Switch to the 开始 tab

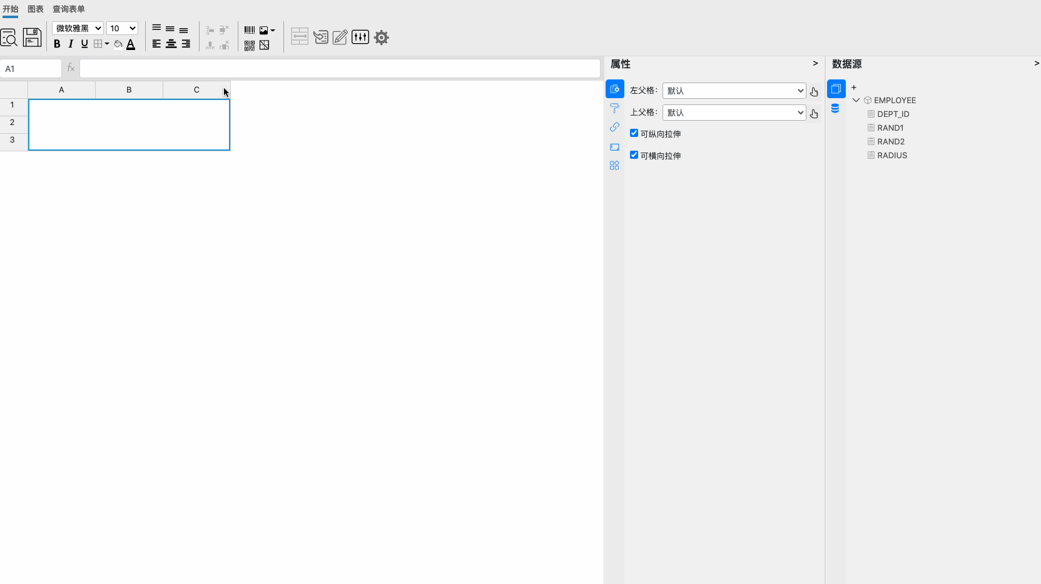[x=11, y=9]
